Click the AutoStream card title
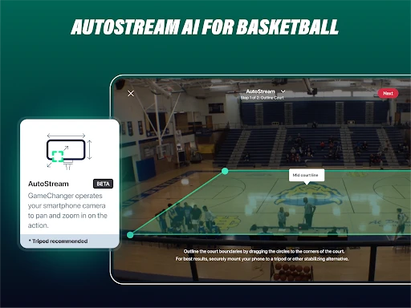The image size is (411, 308). (x=48, y=184)
